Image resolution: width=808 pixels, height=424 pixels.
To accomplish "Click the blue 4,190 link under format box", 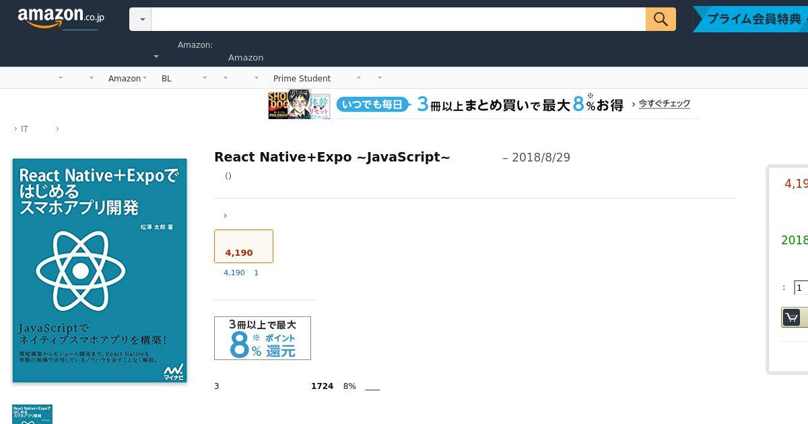I will 234,273.
